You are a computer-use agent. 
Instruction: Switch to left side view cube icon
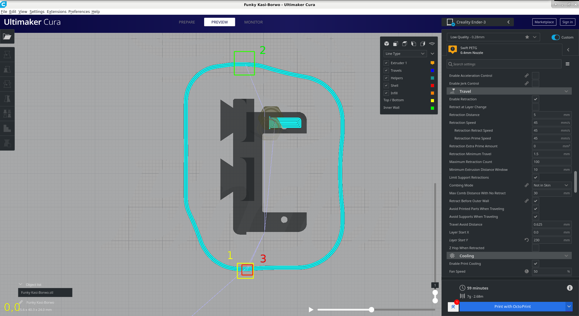[x=414, y=44]
